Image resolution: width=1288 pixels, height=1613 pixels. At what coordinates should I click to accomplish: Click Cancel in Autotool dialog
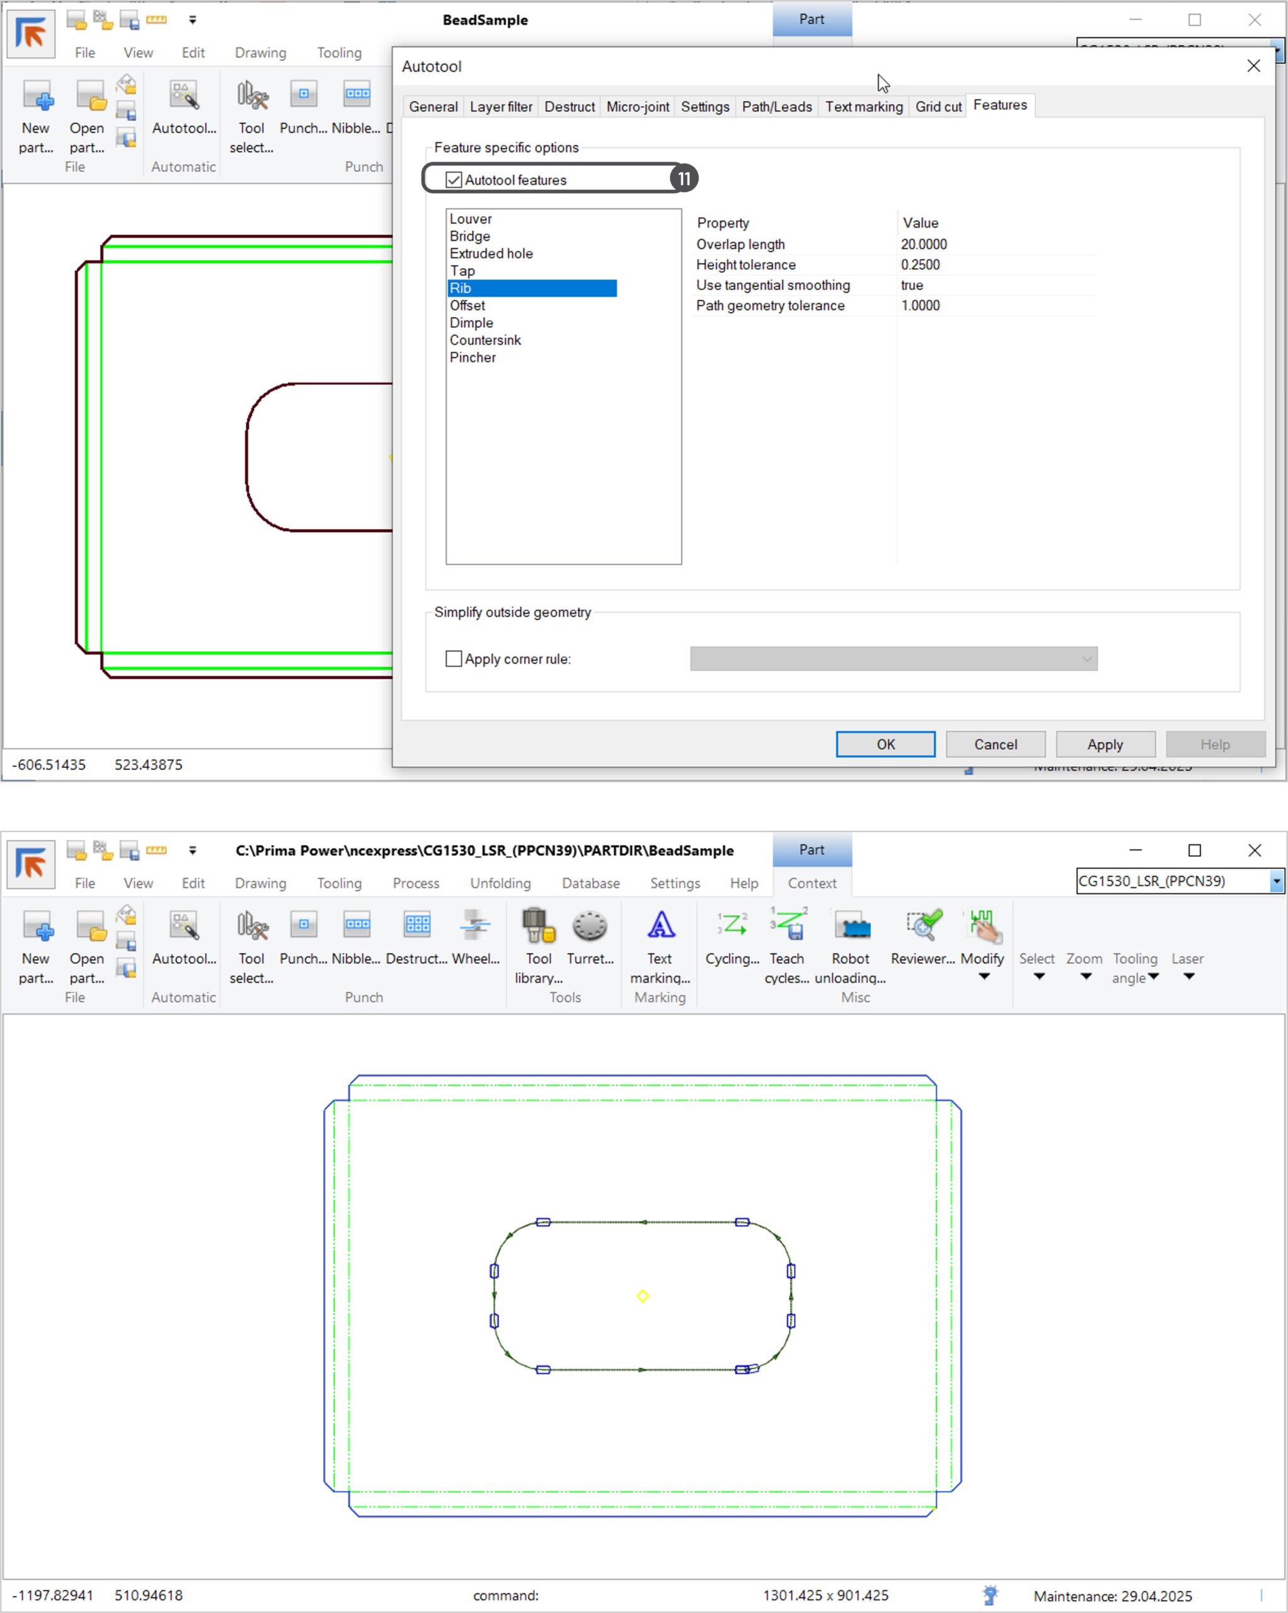pos(994,743)
